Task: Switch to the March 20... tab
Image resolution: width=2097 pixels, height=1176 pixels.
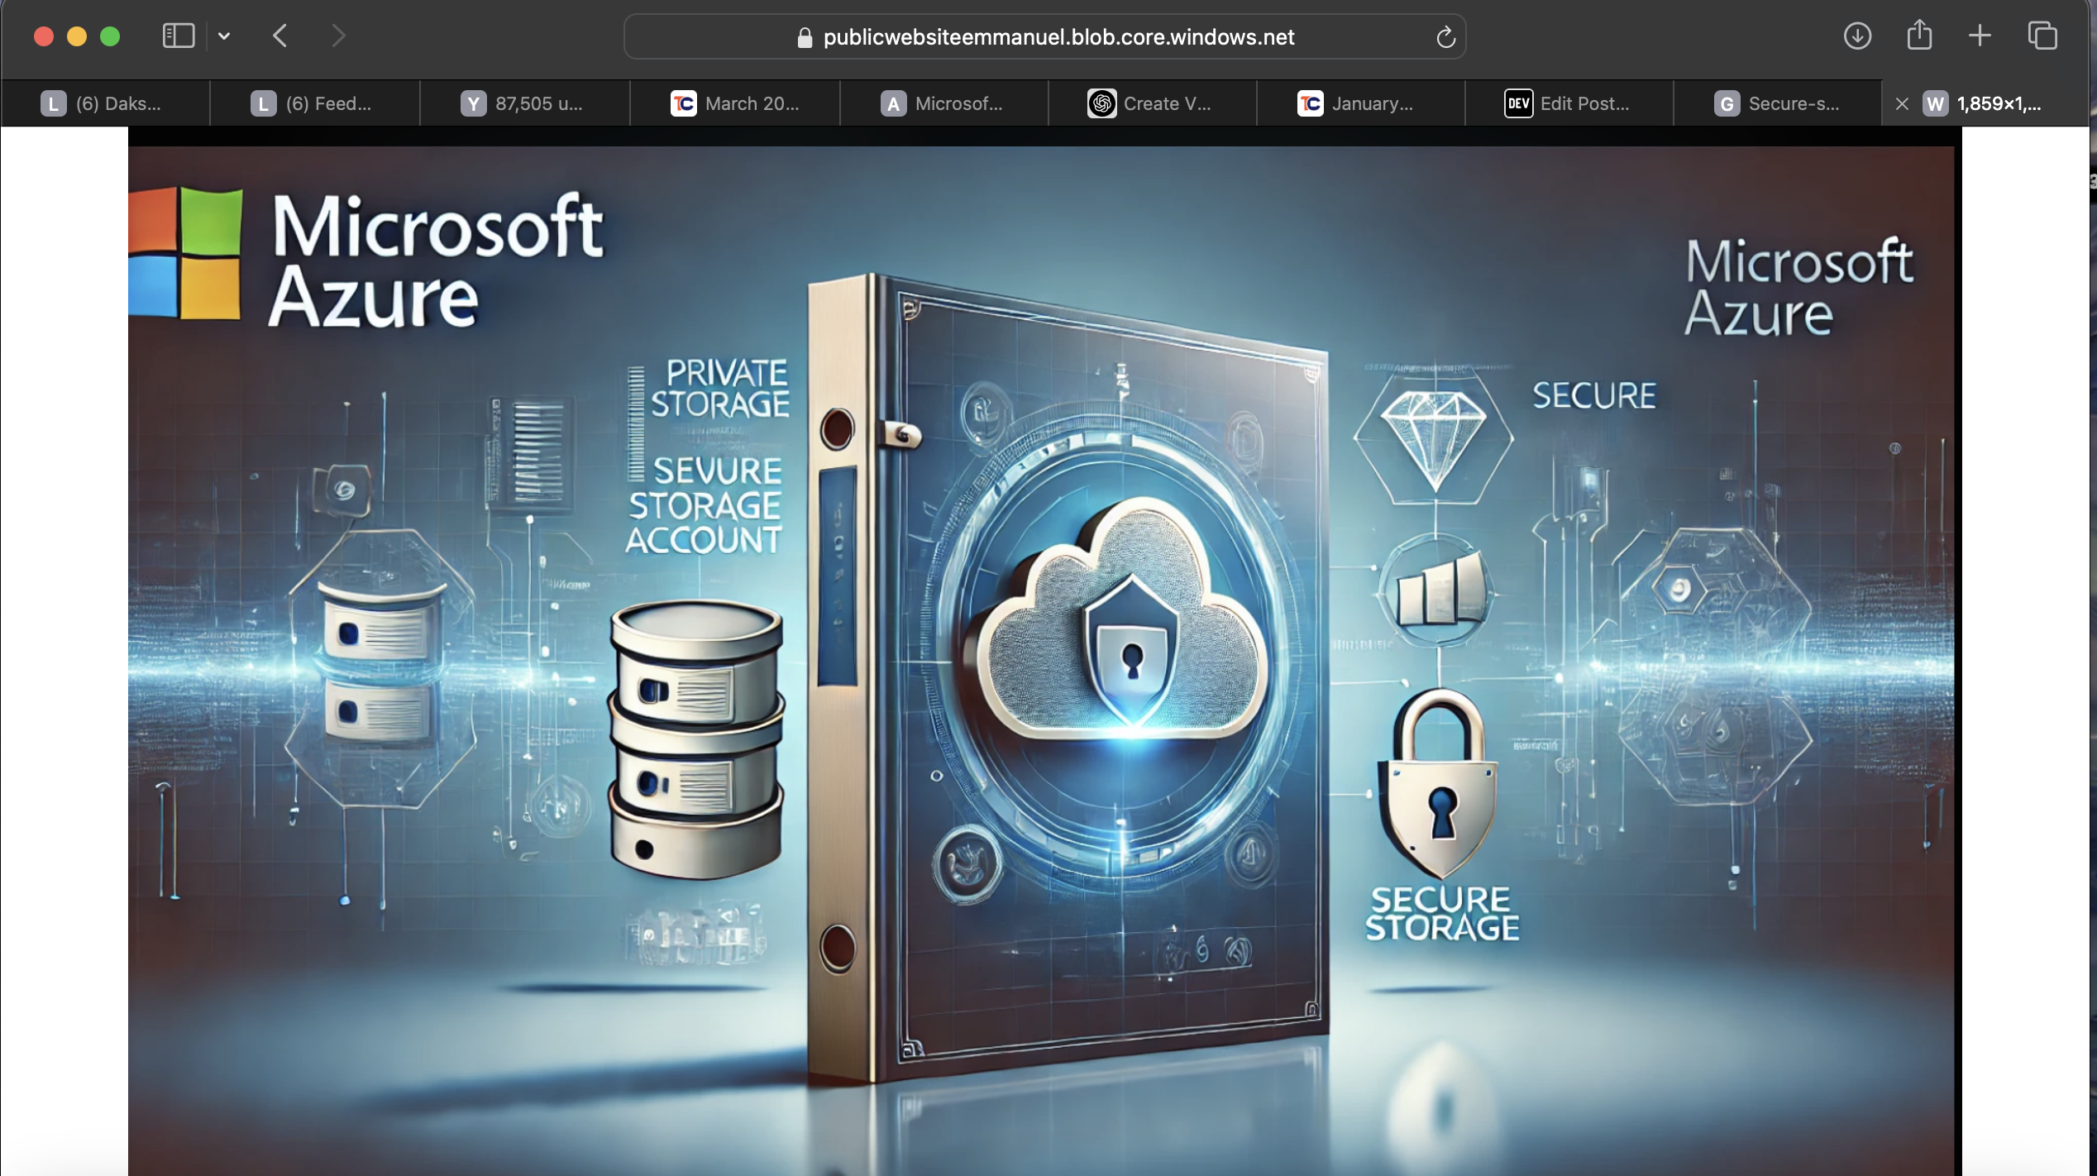Action: (735, 103)
